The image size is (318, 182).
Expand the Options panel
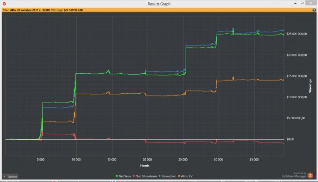[x=10, y=177]
